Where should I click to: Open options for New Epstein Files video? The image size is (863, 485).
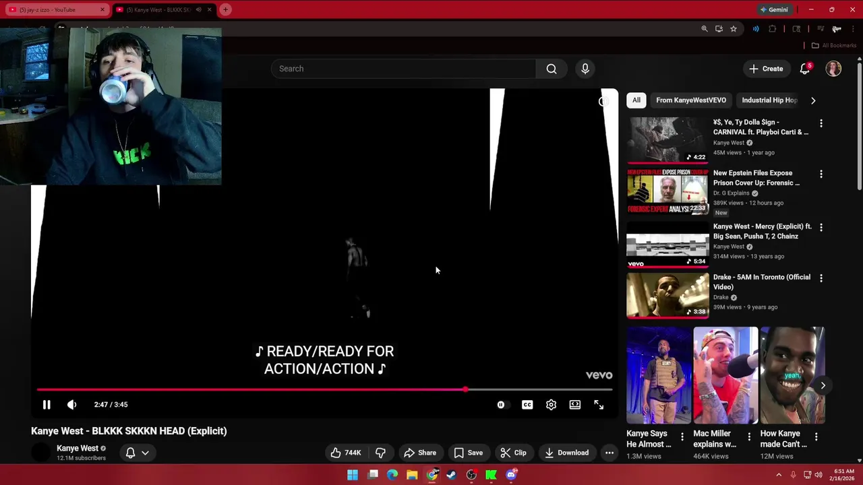click(821, 174)
